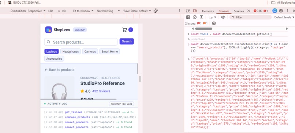
Task: Click the BUIDL CTC 2026 bookmark
Action: pos(25,3)
